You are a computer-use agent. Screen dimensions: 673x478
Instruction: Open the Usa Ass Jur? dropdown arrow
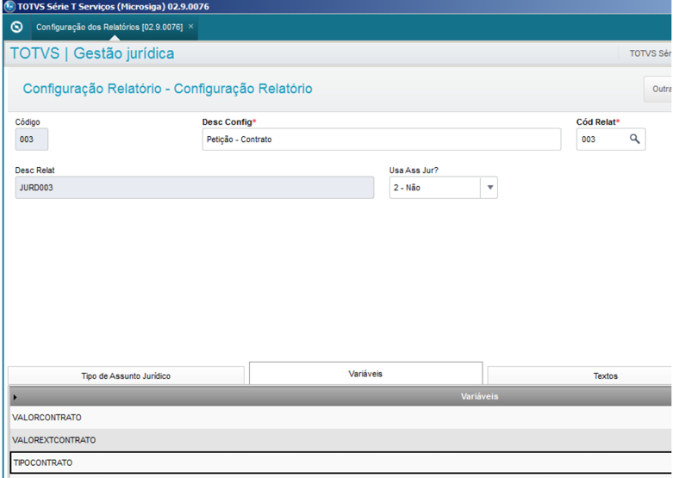(x=489, y=188)
